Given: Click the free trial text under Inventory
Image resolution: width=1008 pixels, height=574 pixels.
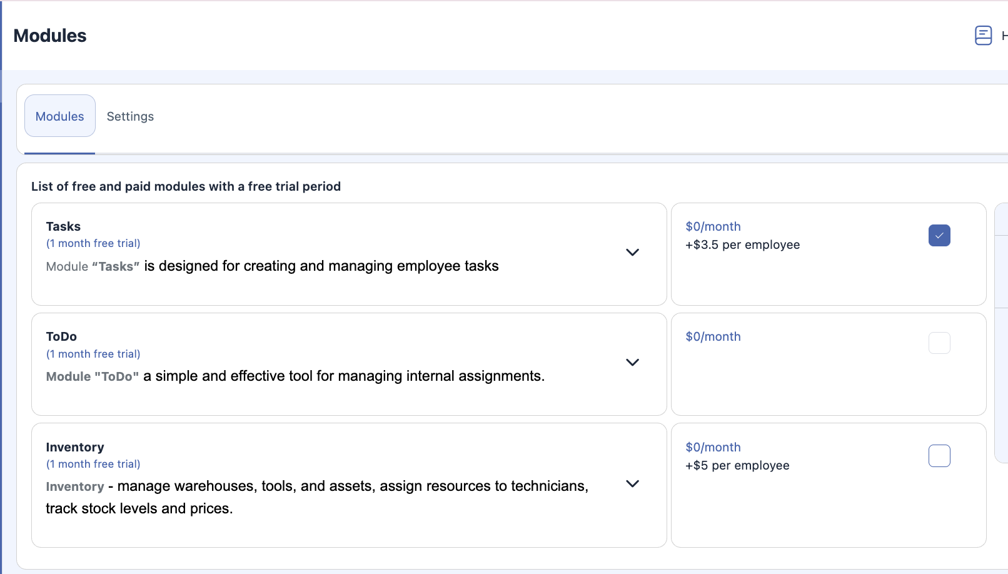Looking at the screenshot, I should (93, 464).
